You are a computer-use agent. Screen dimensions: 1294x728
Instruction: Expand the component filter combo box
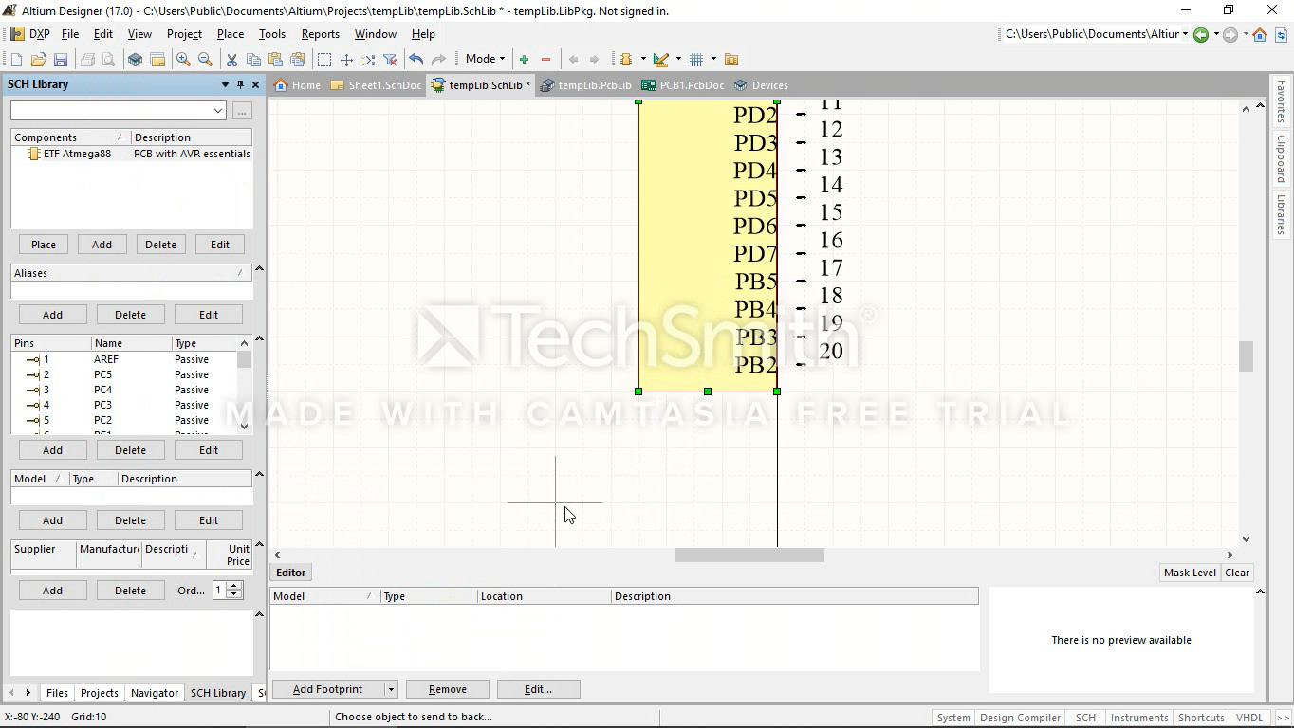(x=218, y=111)
